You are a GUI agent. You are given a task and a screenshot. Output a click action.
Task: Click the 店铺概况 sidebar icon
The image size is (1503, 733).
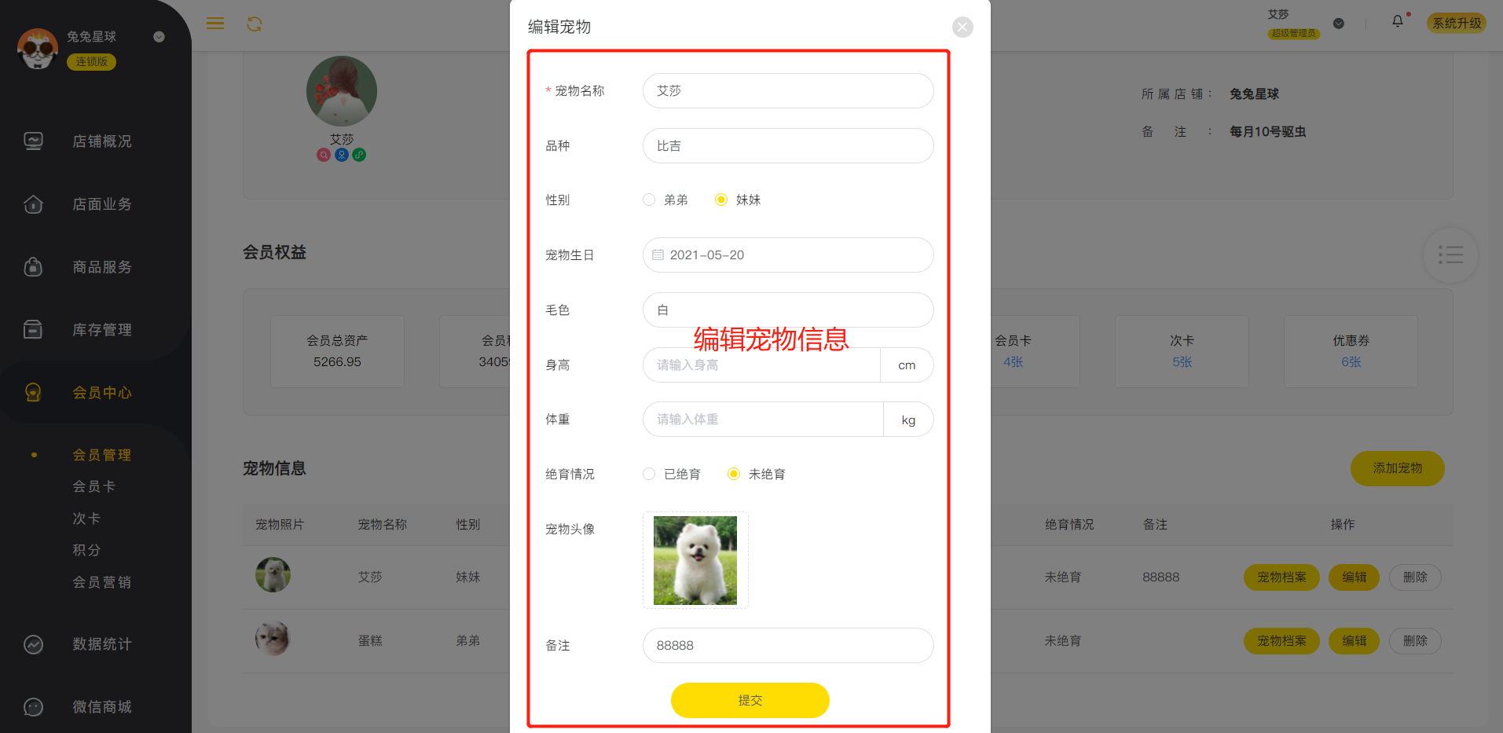34,141
